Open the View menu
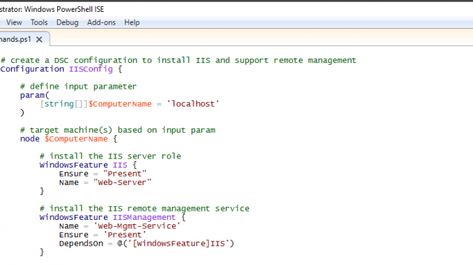 coord(14,22)
